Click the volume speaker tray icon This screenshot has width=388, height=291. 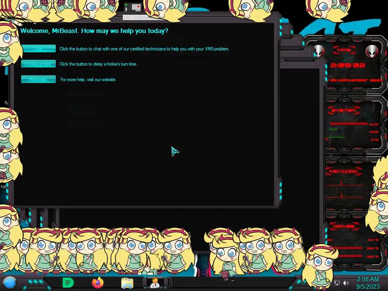pyautogui.click(x=346, y=283)
